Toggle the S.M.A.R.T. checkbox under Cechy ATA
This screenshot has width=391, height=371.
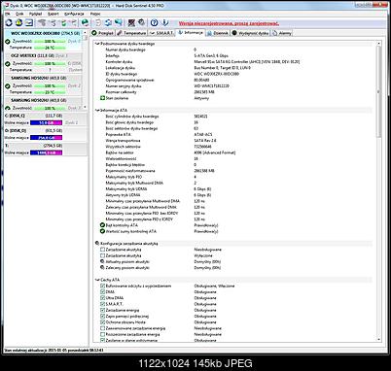(102, 304)
